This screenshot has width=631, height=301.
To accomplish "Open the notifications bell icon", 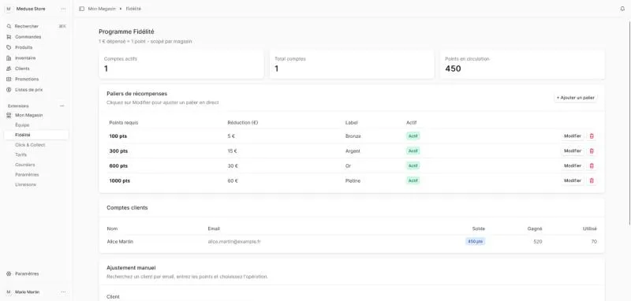I will pyautogui.click(x=622, y=9).
